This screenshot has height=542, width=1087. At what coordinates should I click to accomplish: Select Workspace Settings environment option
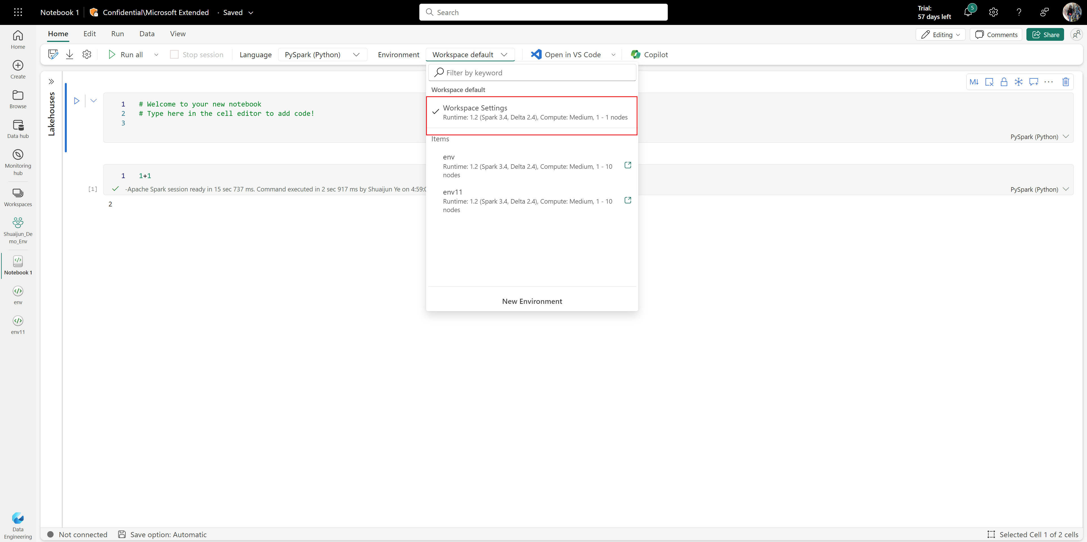(x=532, y=112)
